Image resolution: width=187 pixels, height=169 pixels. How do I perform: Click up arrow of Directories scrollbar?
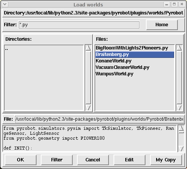[x=88, y=48]
